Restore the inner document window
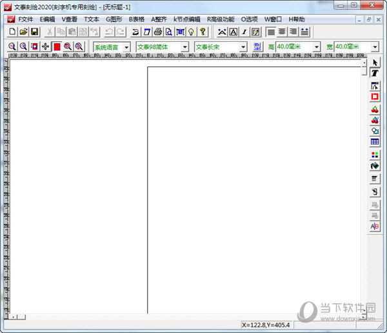Image resolution: width=387 pixels, height=333 pixels. (x=369, y=19)
